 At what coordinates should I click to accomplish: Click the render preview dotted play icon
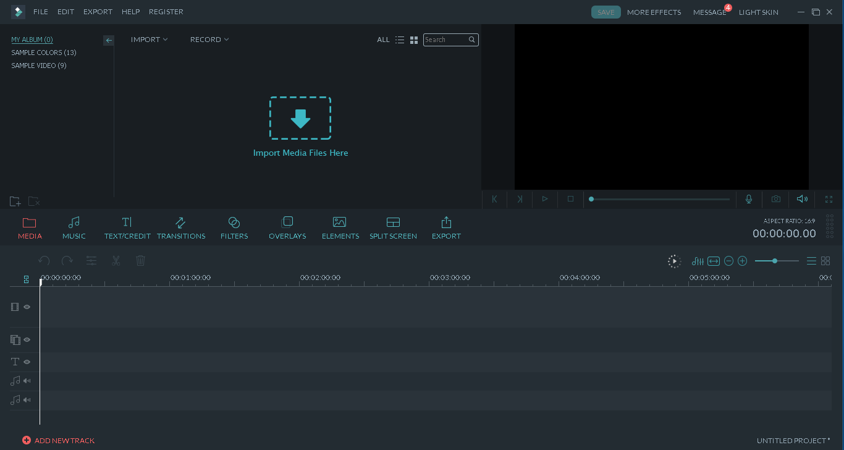tap(674, 261)
